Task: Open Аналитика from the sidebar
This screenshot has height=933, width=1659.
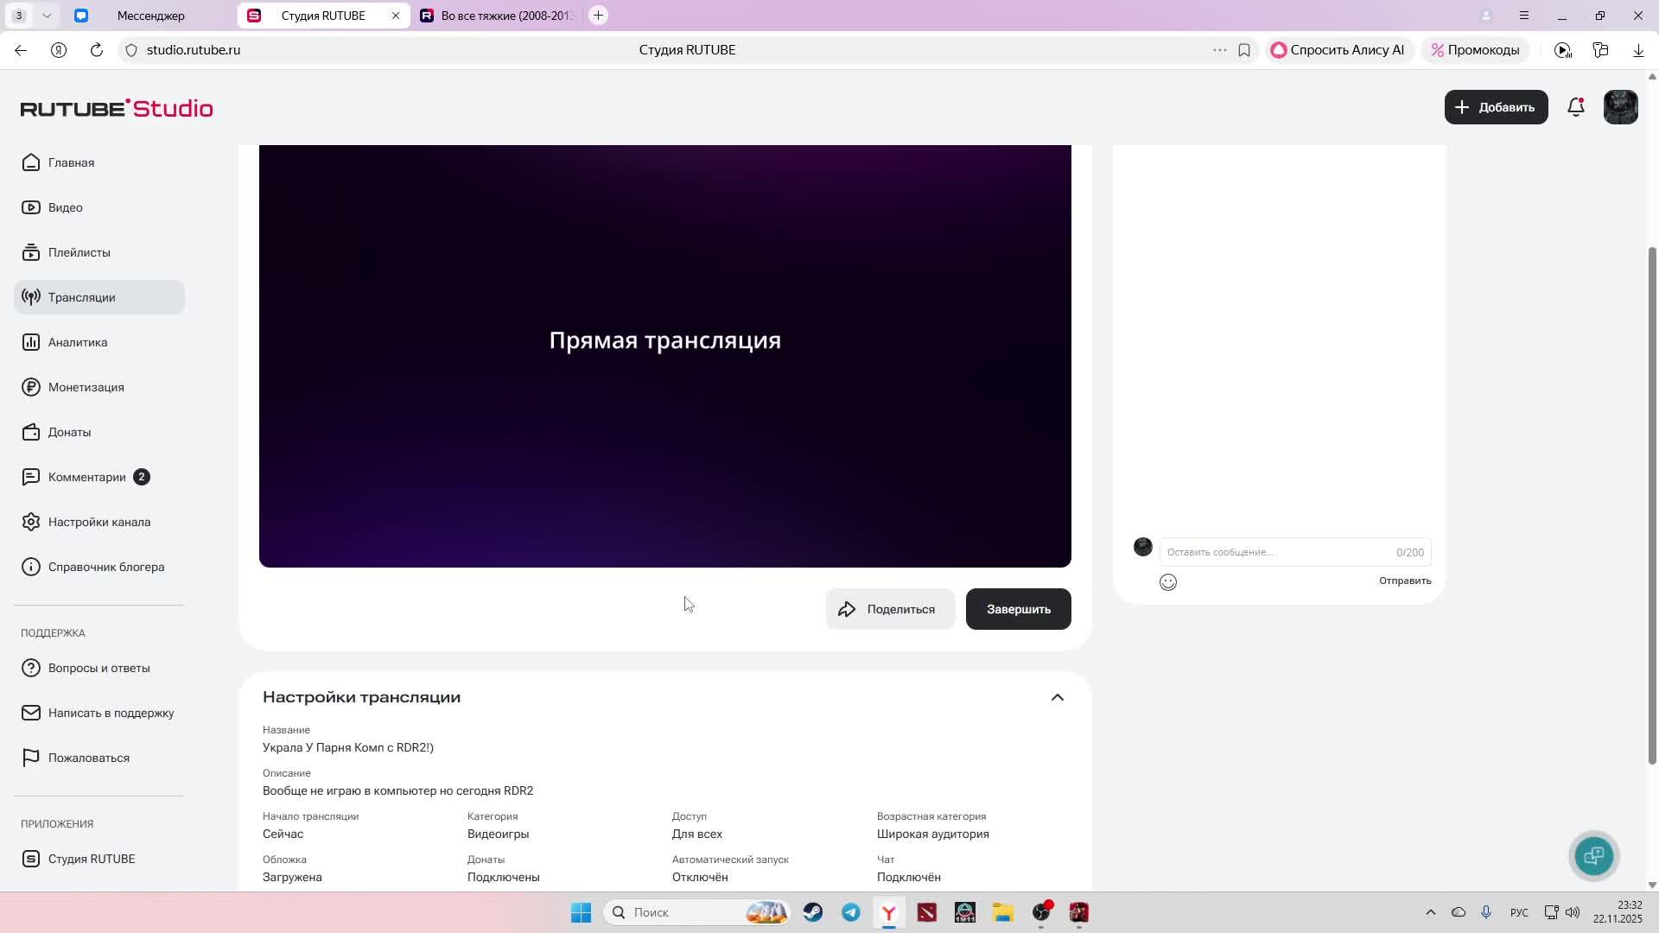Action: click(x=78, y=342)
